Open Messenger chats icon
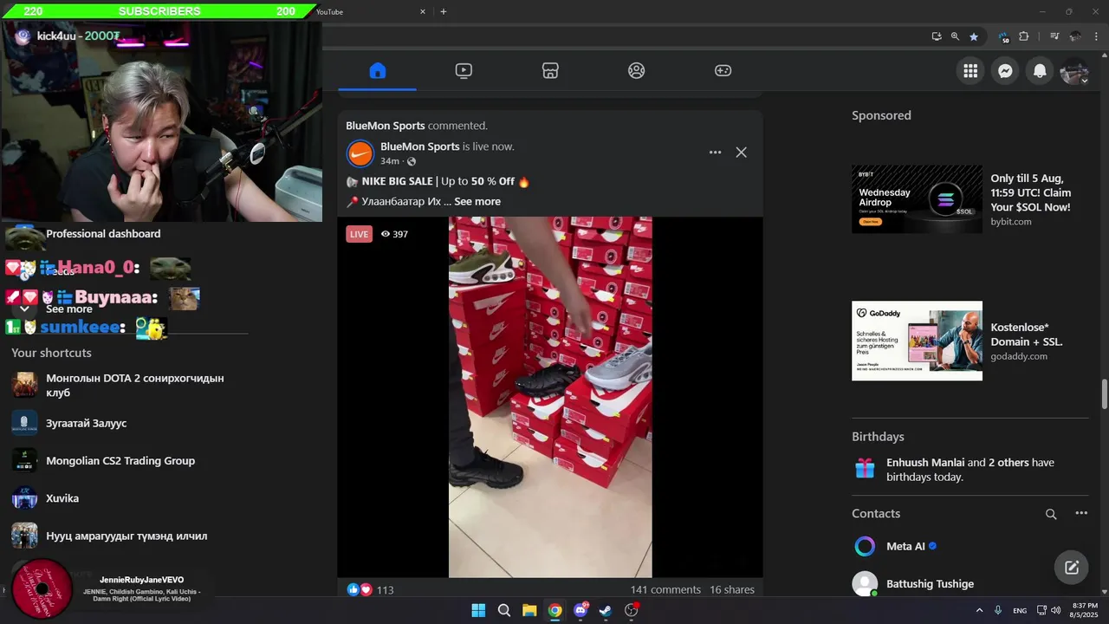 (1005, 71)
